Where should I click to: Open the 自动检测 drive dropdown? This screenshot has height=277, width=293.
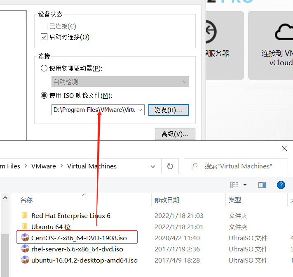(120, 82)
